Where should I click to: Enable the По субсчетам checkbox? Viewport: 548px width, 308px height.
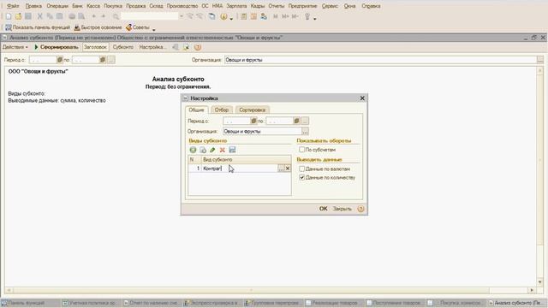[x=301, y=150]
